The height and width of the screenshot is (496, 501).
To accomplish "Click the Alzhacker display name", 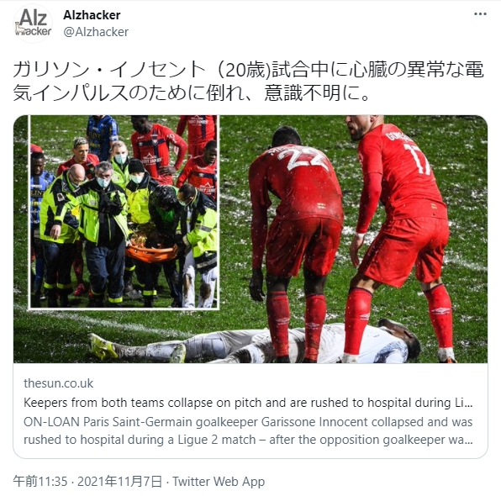I will tap(92, 15).
